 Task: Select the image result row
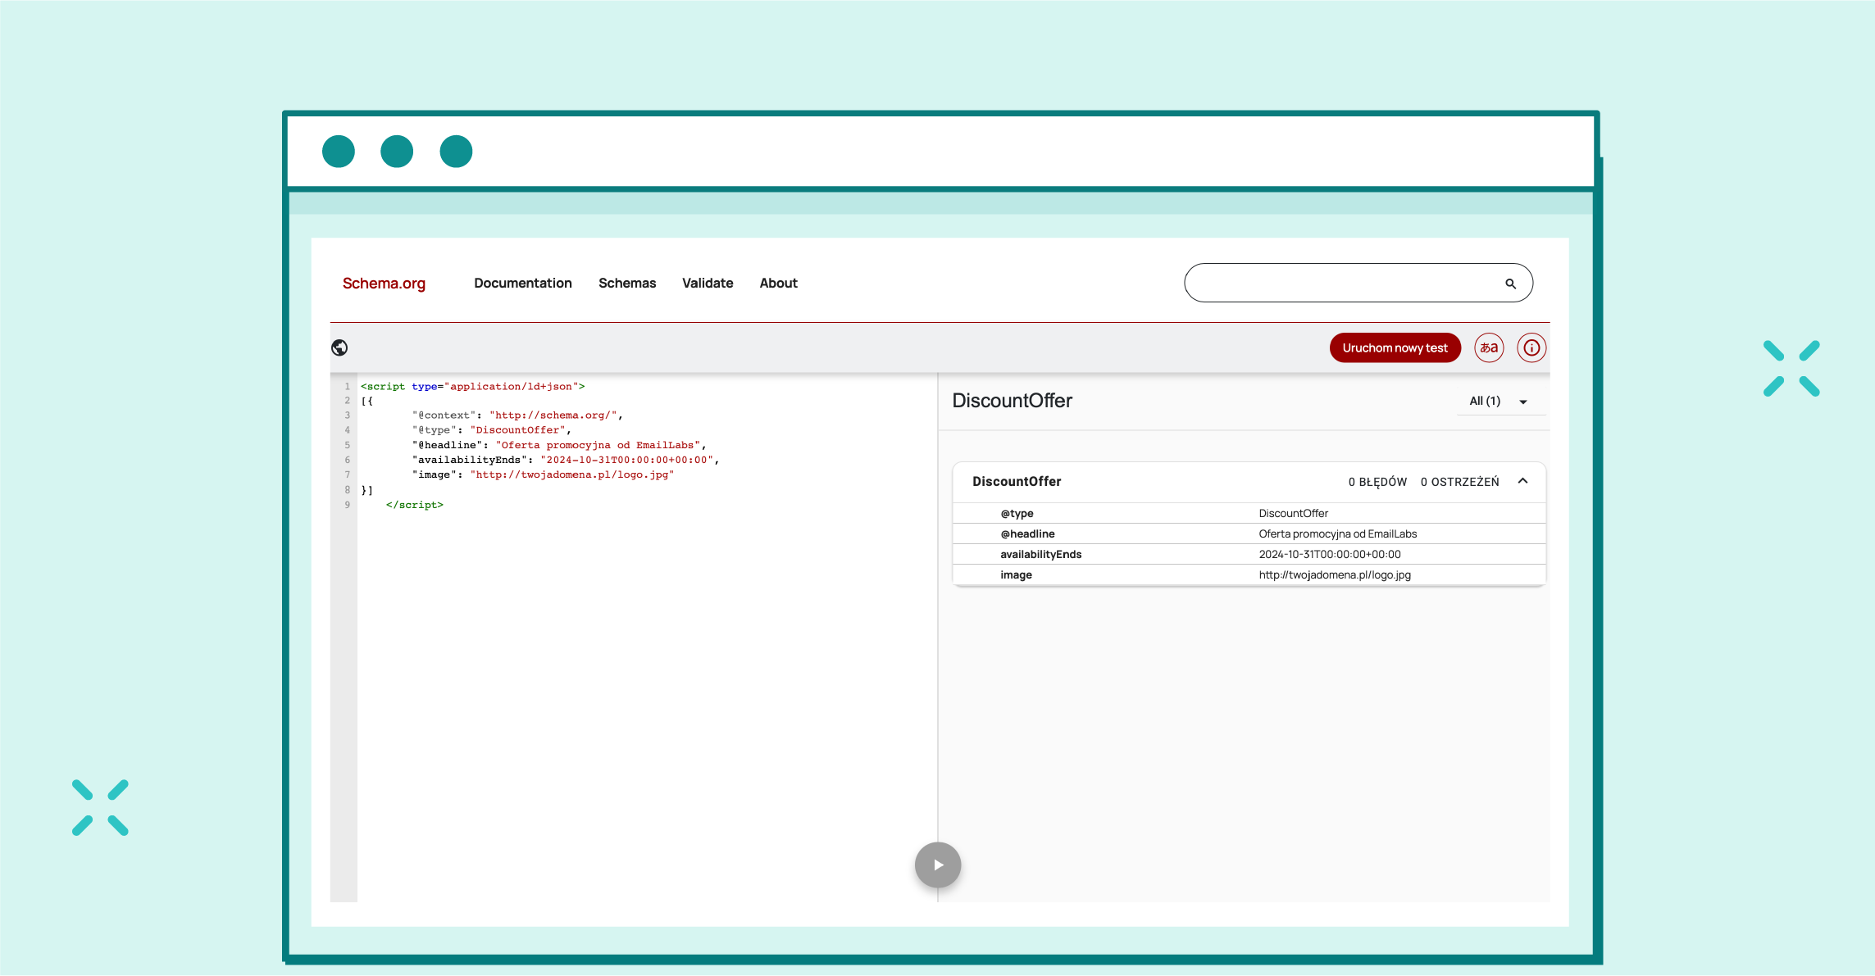point(1249,574)
